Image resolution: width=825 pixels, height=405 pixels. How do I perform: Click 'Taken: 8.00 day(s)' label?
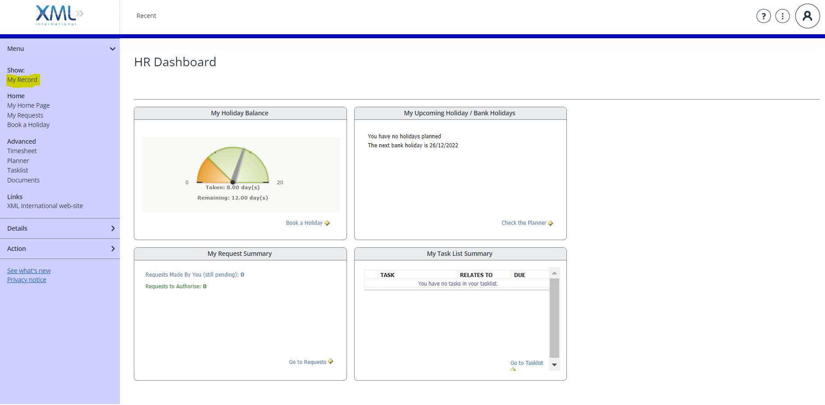pyautogui.click(x=232, y=187)
